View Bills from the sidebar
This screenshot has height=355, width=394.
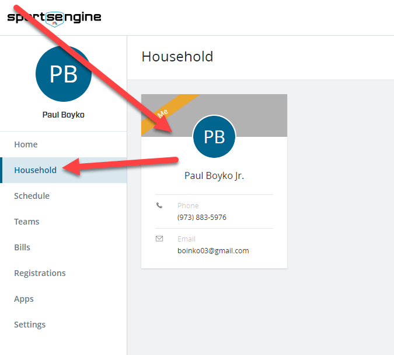click(x=22, y=247)
